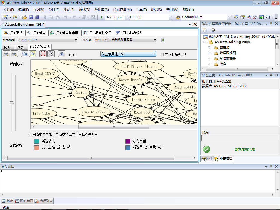Select the Half-Finger Gloves node

138,67
